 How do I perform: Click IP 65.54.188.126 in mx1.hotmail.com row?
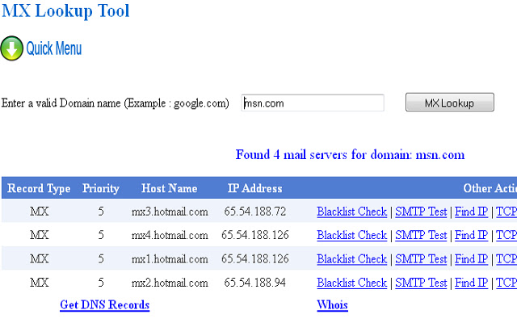[255, 259]
